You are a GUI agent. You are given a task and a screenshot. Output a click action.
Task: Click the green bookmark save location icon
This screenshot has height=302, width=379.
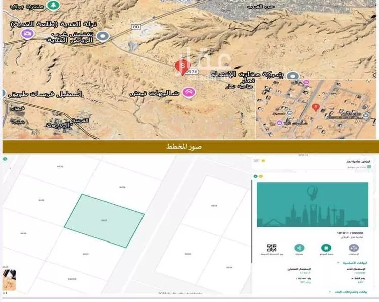pos(326,248)
